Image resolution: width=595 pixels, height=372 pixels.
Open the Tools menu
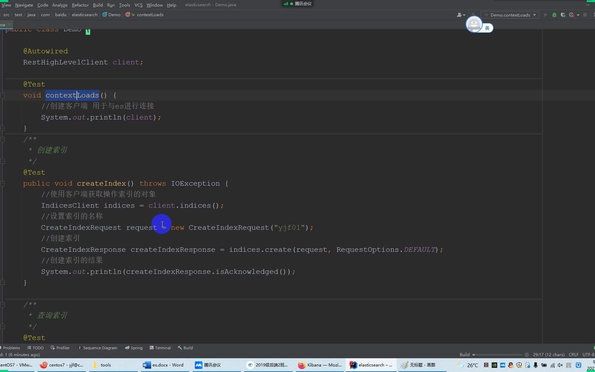[x=124, y=5]
